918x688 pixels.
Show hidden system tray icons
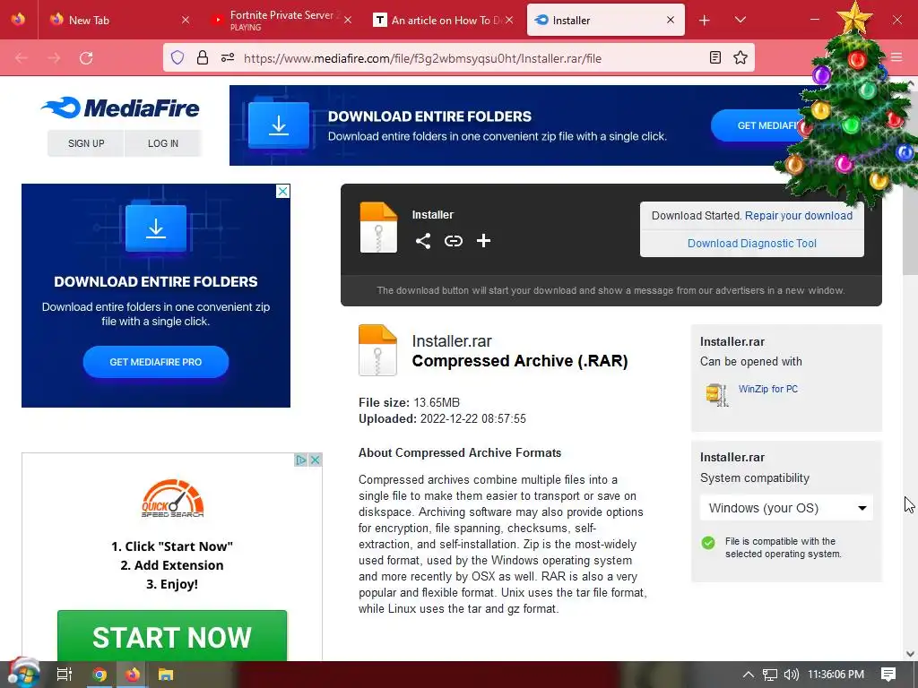(749, 675)
